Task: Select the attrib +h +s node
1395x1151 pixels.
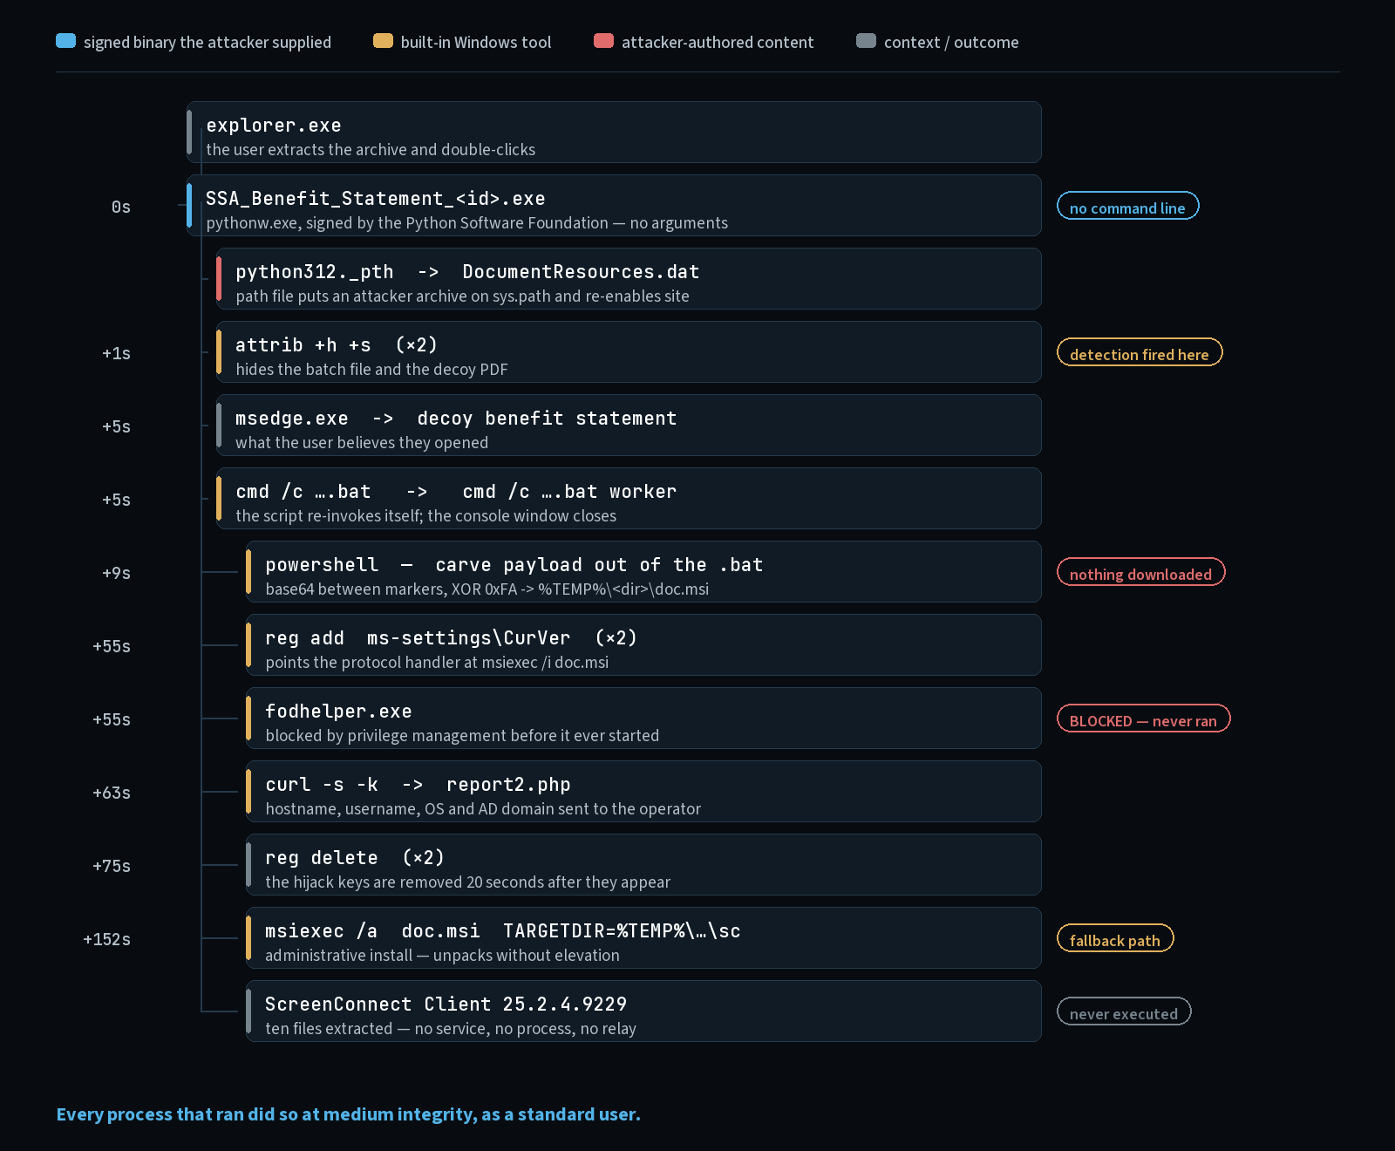Action: pyautogui.click(x=629, y=352)
